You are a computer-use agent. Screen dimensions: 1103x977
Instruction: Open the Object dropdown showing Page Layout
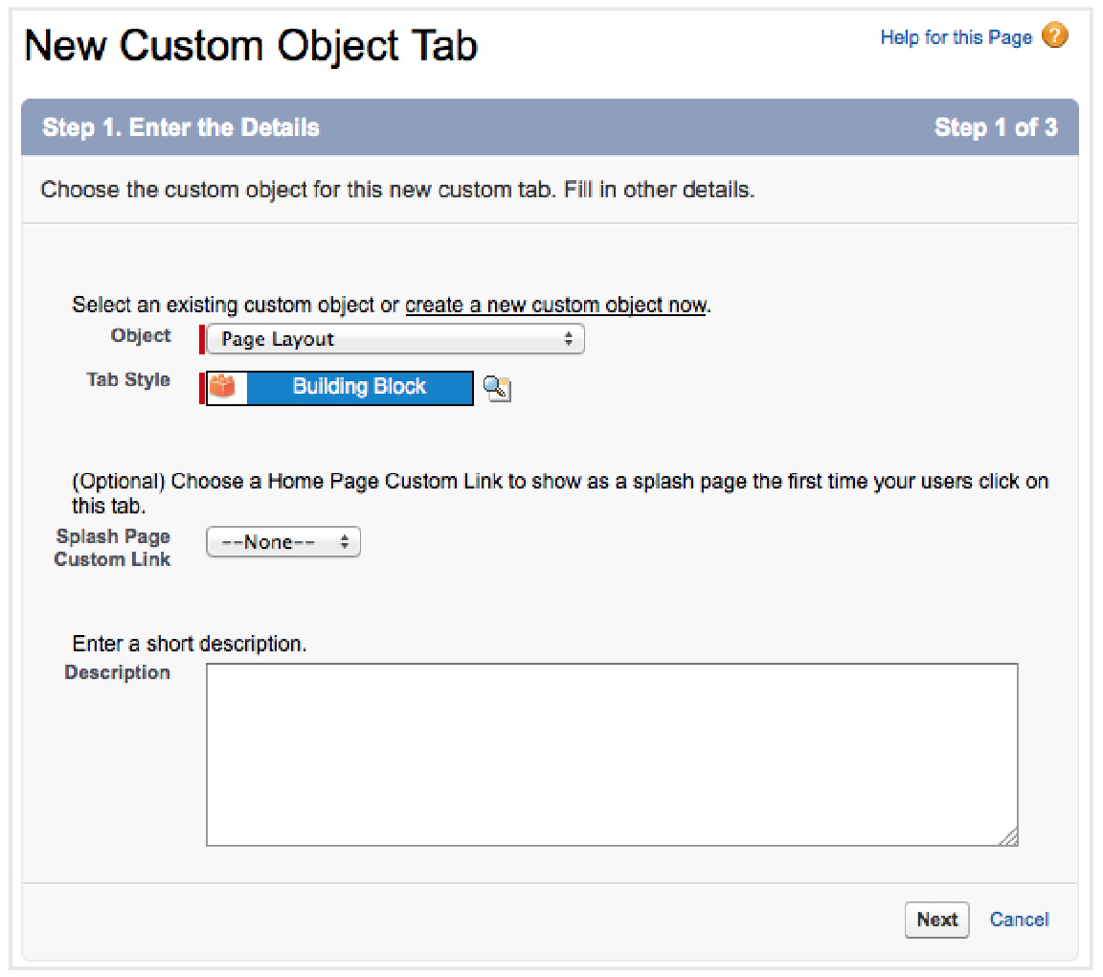click(x=394, y=339)
